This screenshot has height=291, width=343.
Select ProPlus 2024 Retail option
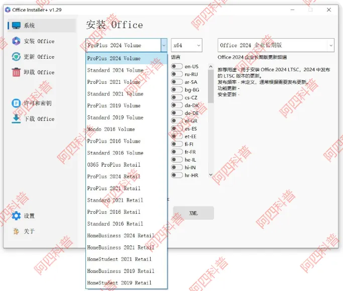[x=127, y=176]
